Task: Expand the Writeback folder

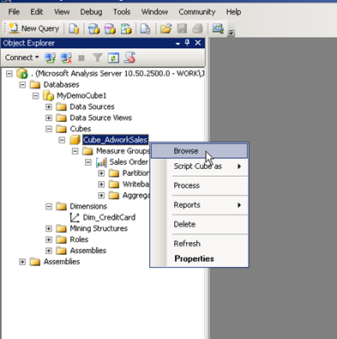Action: (101, 185)
